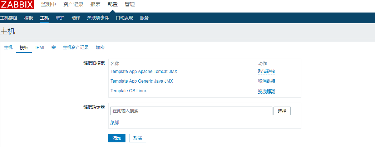This screenshot has height=147, width=375.
Task: Switch to the 宏 tab
Action: [x=54, y=48]
